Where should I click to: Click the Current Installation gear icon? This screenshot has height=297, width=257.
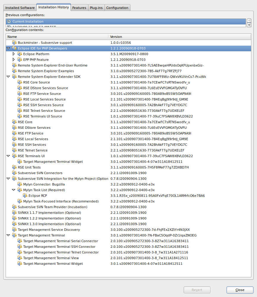click(9, 21)
